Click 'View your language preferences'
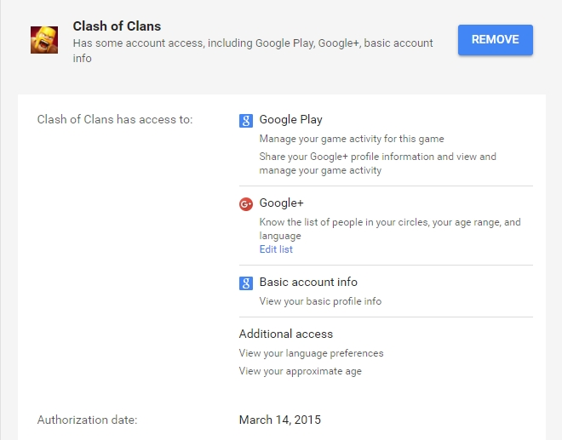This screenshot has height=440, width=562. 311,353
